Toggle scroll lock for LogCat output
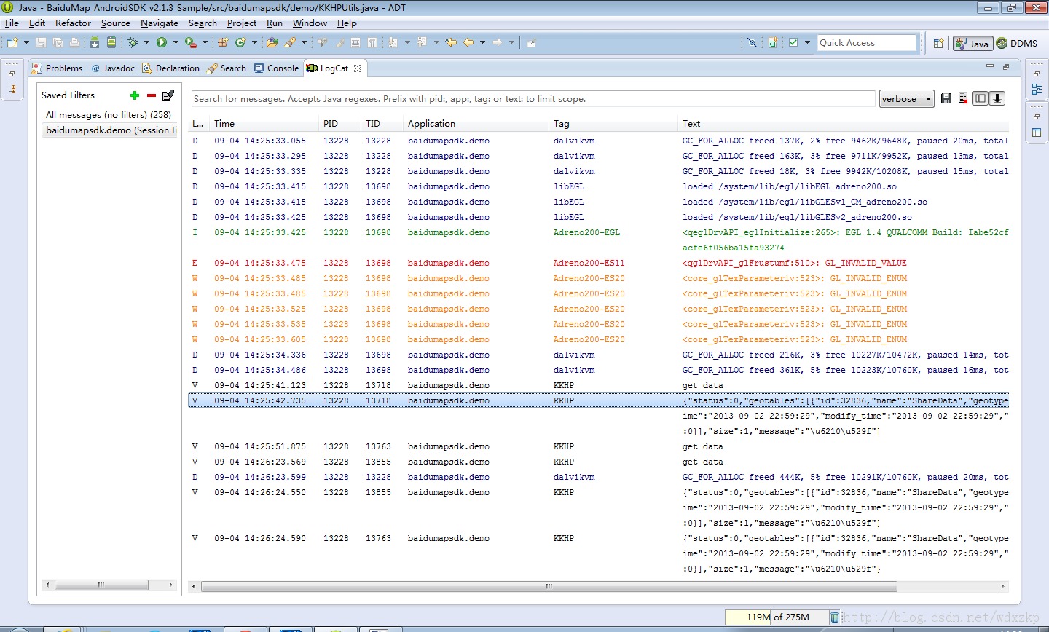Viewport: 1049px width, 632px height. click(x=997, y=98)
